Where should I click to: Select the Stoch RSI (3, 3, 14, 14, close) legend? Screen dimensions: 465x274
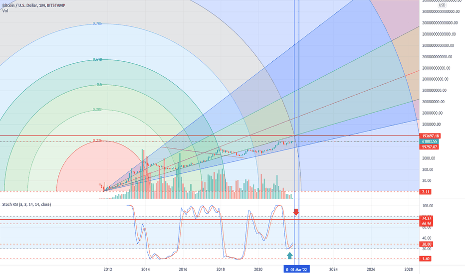pyautogui.click(x=26, y=204)
